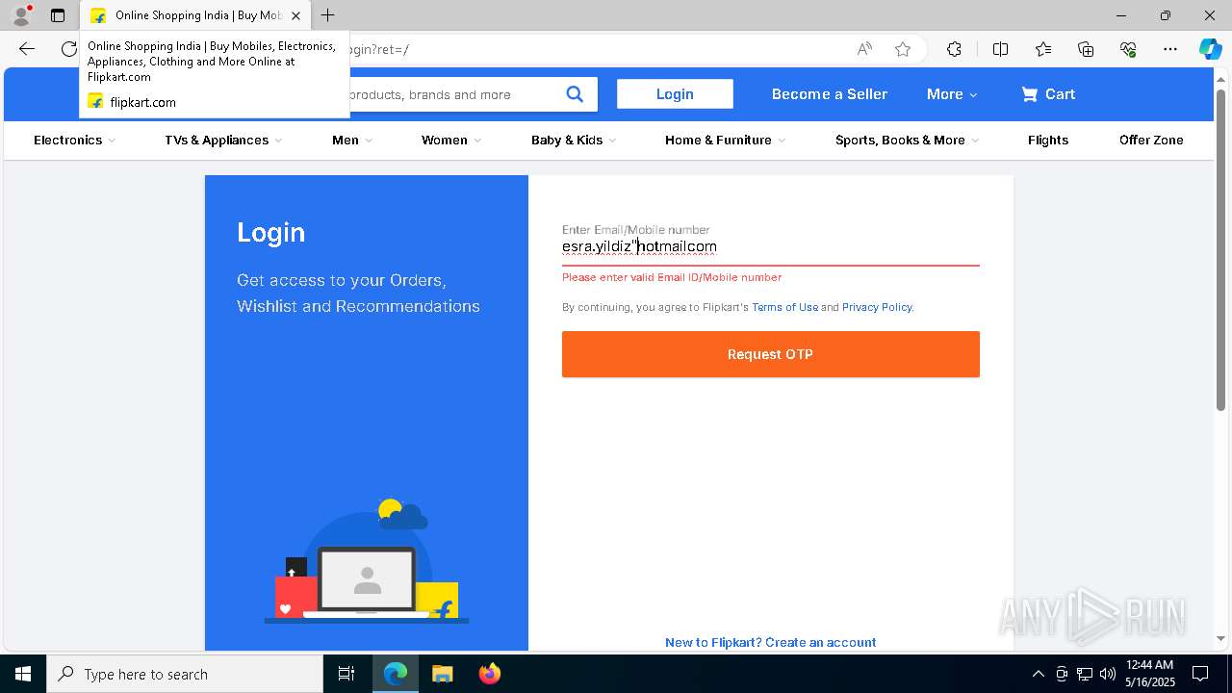Screen dimensions: 1232x693
Task: Reload the page with refresh icon
Action: pyautogui.click(x=69, y=49)
